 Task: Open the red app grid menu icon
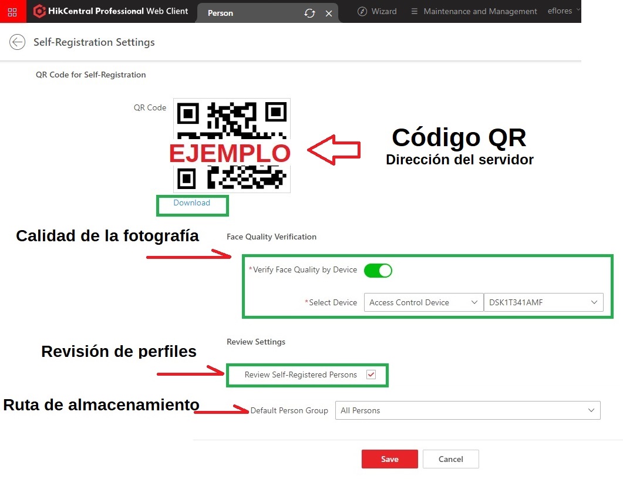pos(12,12)
